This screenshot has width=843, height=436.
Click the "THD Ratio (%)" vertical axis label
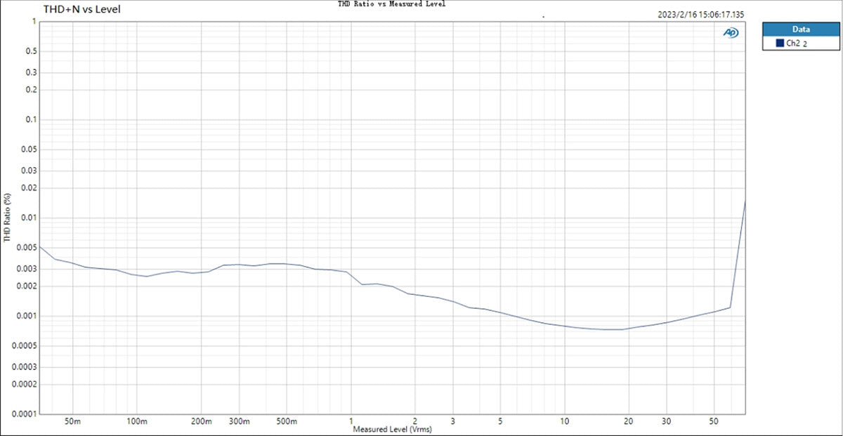pos(7,218)
